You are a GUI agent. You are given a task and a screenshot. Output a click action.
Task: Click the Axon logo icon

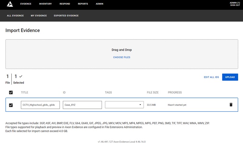tap(10, 4)
